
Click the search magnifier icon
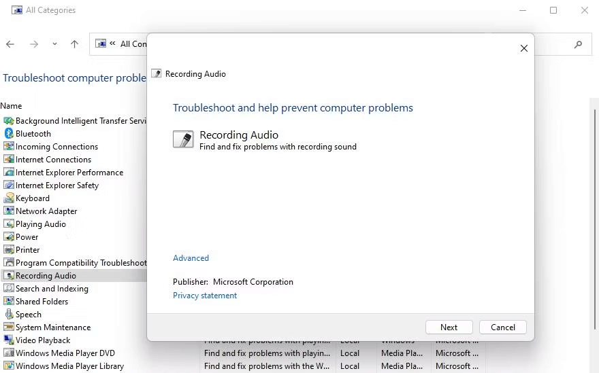click(578, 44)
